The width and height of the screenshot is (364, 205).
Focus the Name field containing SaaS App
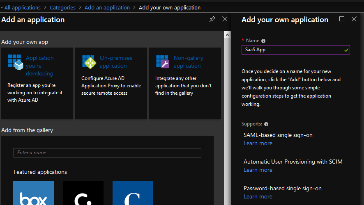coord(295,50)
